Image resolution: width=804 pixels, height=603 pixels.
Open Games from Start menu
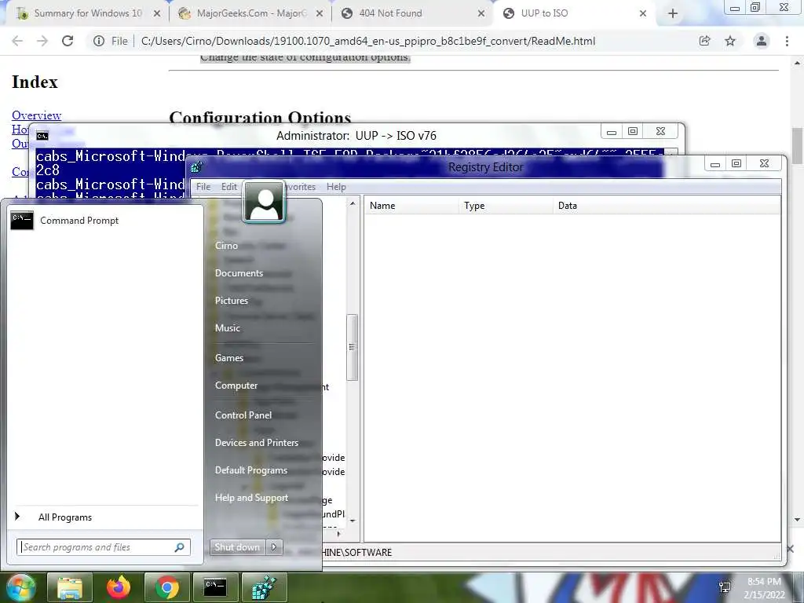pyautogui.click(x=228, y=358)
